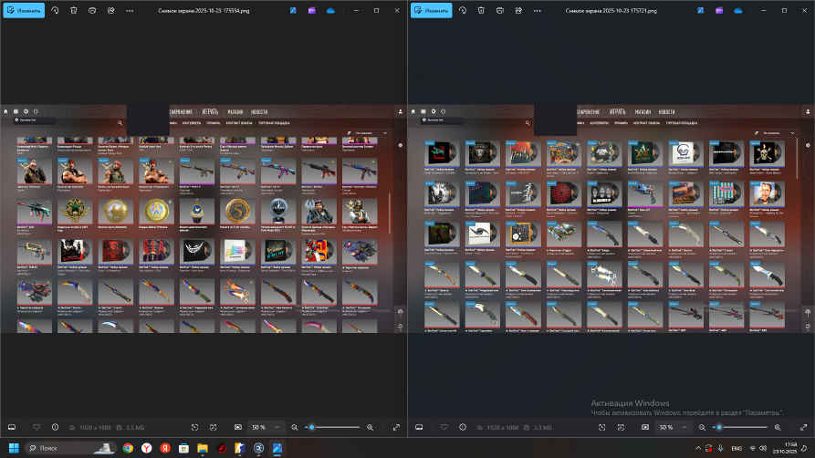Click file name title in right Photos window
Viewport: 815px width, 458px height.
[x=611, y=10]
